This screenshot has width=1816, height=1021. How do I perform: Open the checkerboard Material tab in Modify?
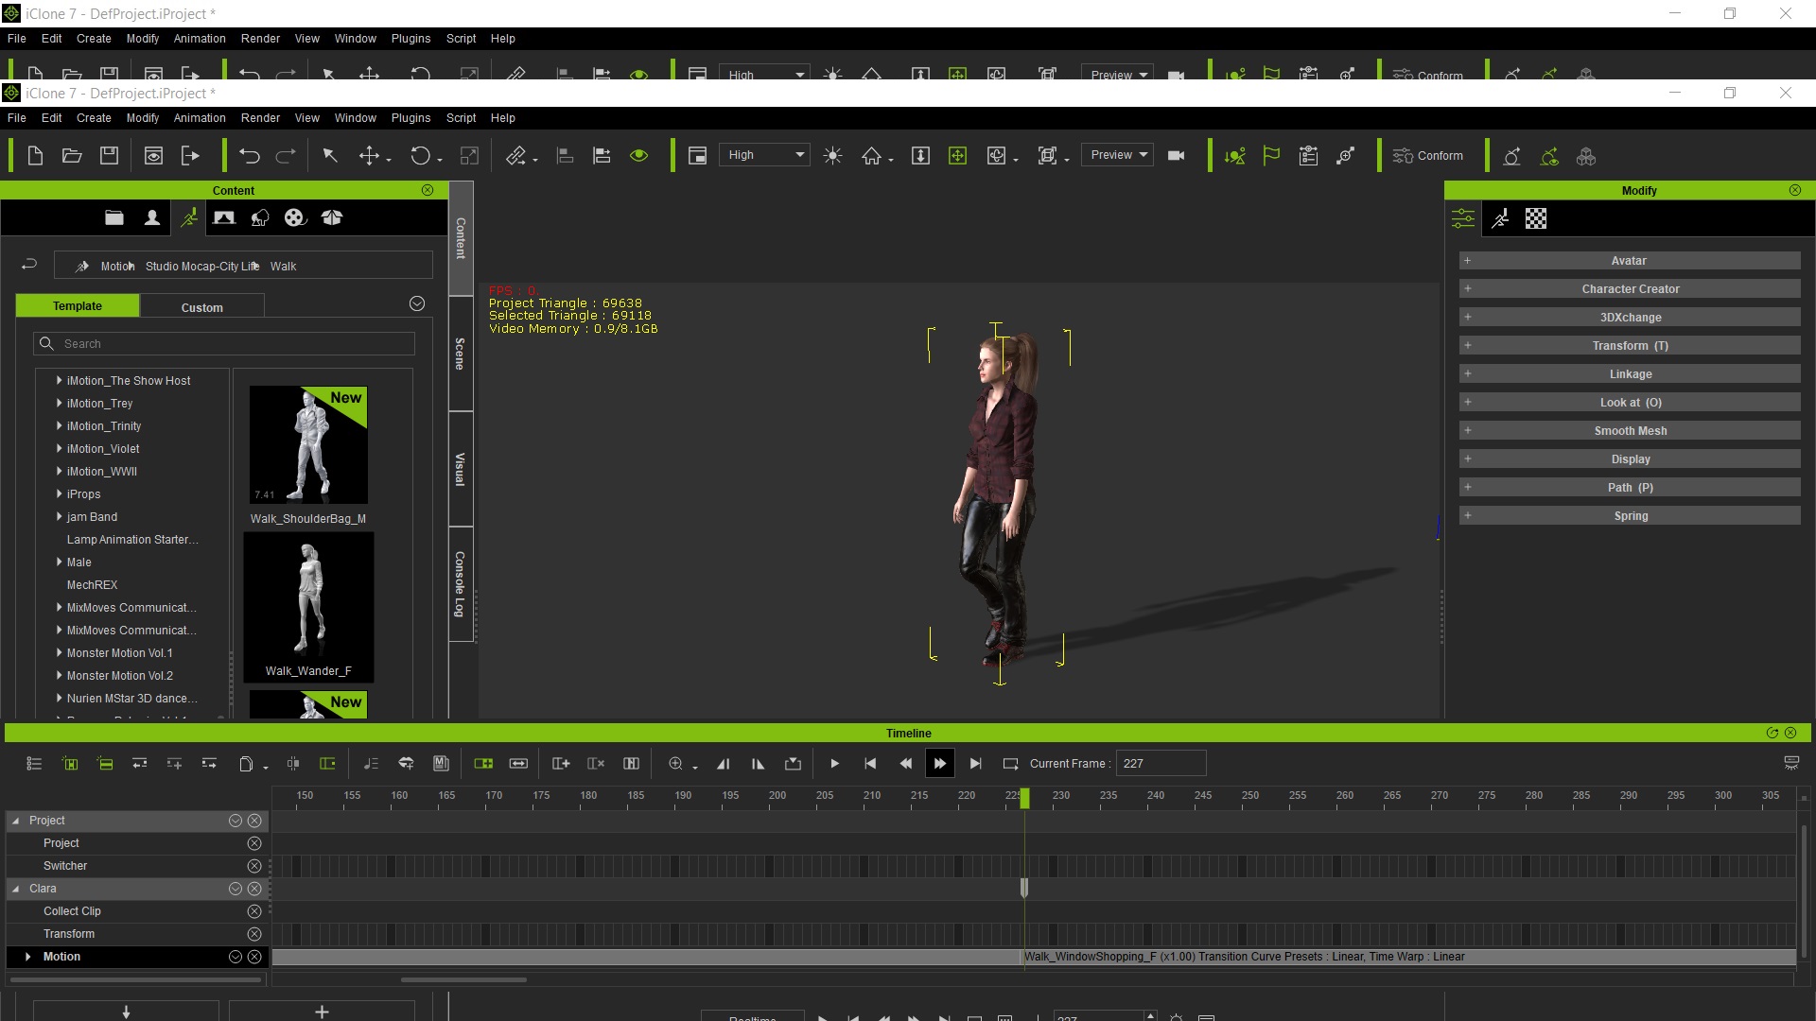pos(1536,219)
